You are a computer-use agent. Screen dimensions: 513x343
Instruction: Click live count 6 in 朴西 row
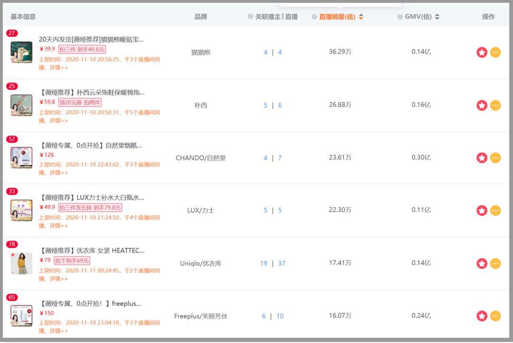click(280, 105)
